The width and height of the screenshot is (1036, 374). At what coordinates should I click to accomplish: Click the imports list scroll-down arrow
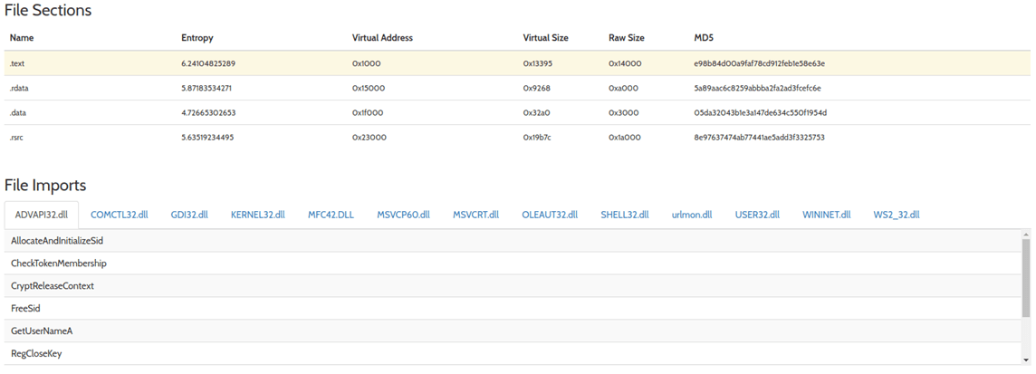(1025, 360)
